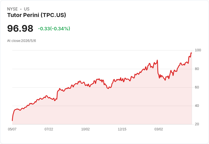Click the 10/02 date on x-axis
The height and width of the screenshot is (144, 209).
(x=85, y=129)
